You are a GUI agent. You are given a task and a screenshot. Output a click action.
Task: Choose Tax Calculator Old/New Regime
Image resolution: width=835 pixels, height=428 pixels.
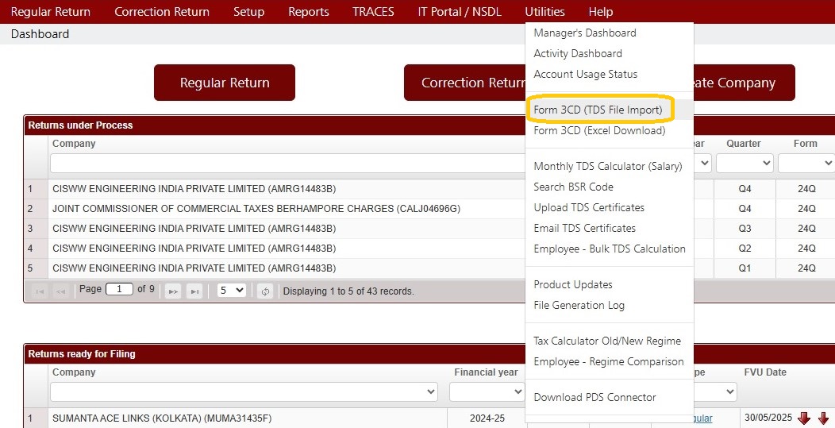tap(607, 341)
